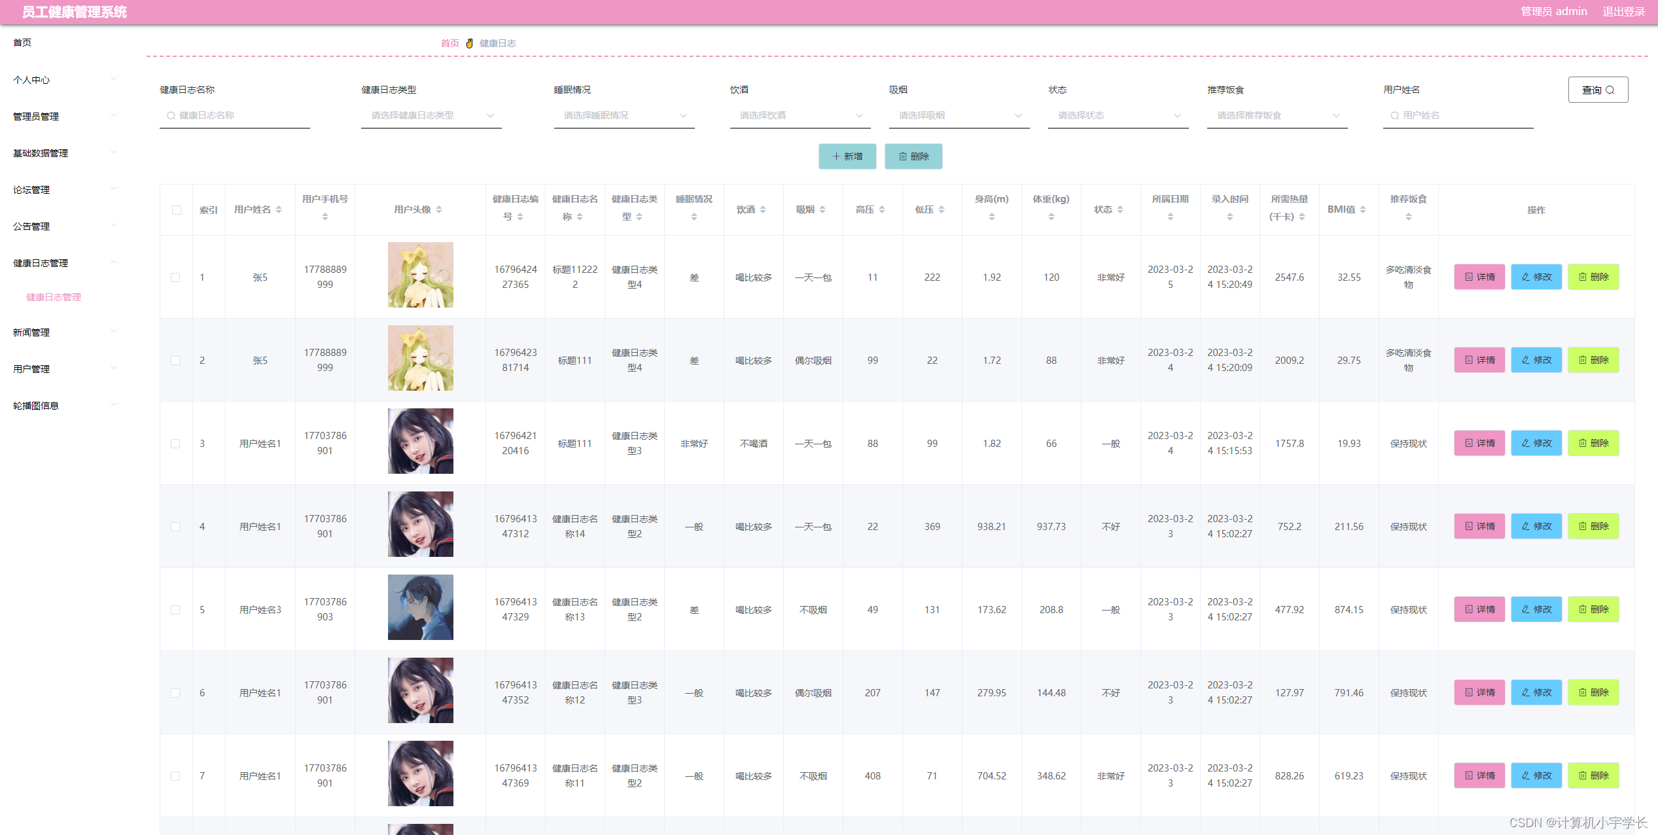Click sort arrows on 高压 column header

click(882, 209)
